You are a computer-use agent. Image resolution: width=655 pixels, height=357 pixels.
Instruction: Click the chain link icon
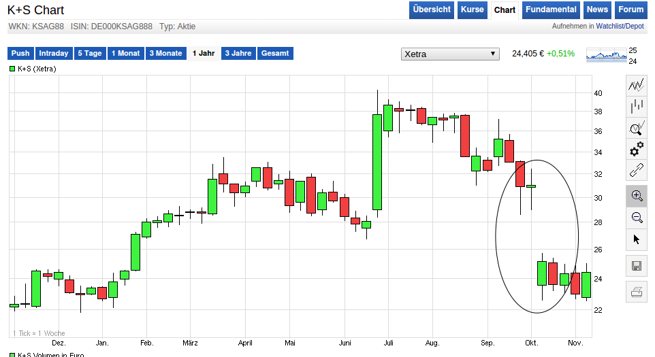[636, 170]
